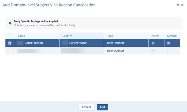Toggle the select-all header checkbox
The width and height of the screenshot is (187, 112).
click(x=10, y=36)
